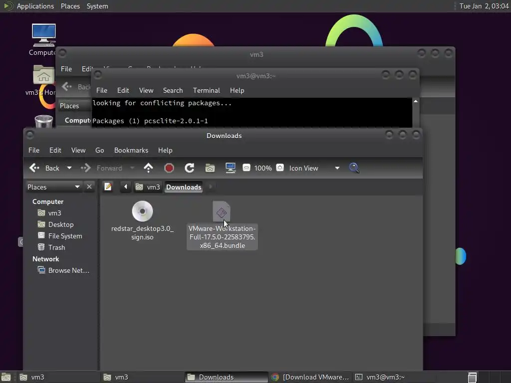Click Back arrow in background vm3 window

pyautogui.click(x=67, y=87)
